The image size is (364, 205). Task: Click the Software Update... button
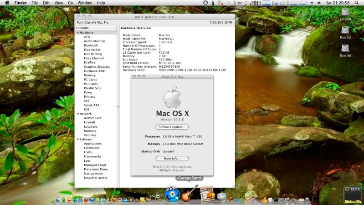click(172, 127)
